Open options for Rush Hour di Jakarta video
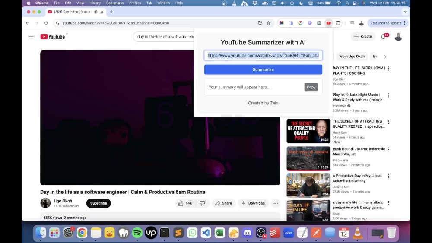 (x=388, y=149)
